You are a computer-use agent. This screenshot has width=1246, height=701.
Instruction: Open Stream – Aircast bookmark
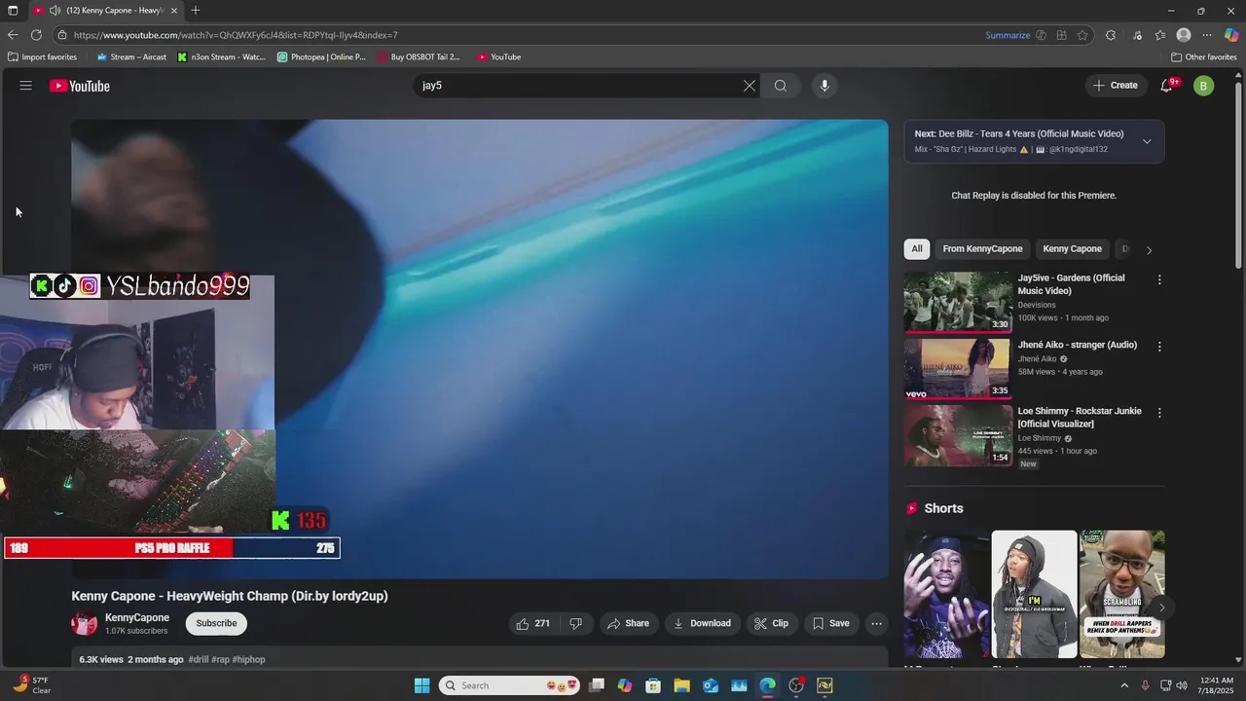[131, 56]
